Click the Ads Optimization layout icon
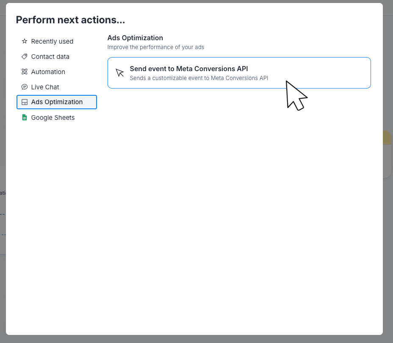The width and height of the screenshot is (393, 343). (x=24, y=102)
